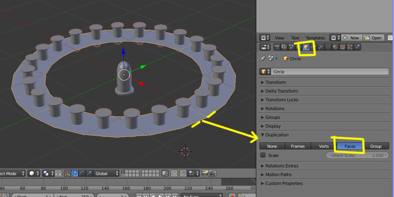Open the text datablock browse dropdown

point(335,38)
